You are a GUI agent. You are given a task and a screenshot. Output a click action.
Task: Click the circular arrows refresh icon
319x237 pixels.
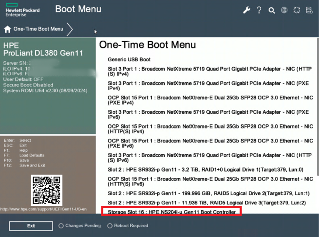[x=297, y=10]
